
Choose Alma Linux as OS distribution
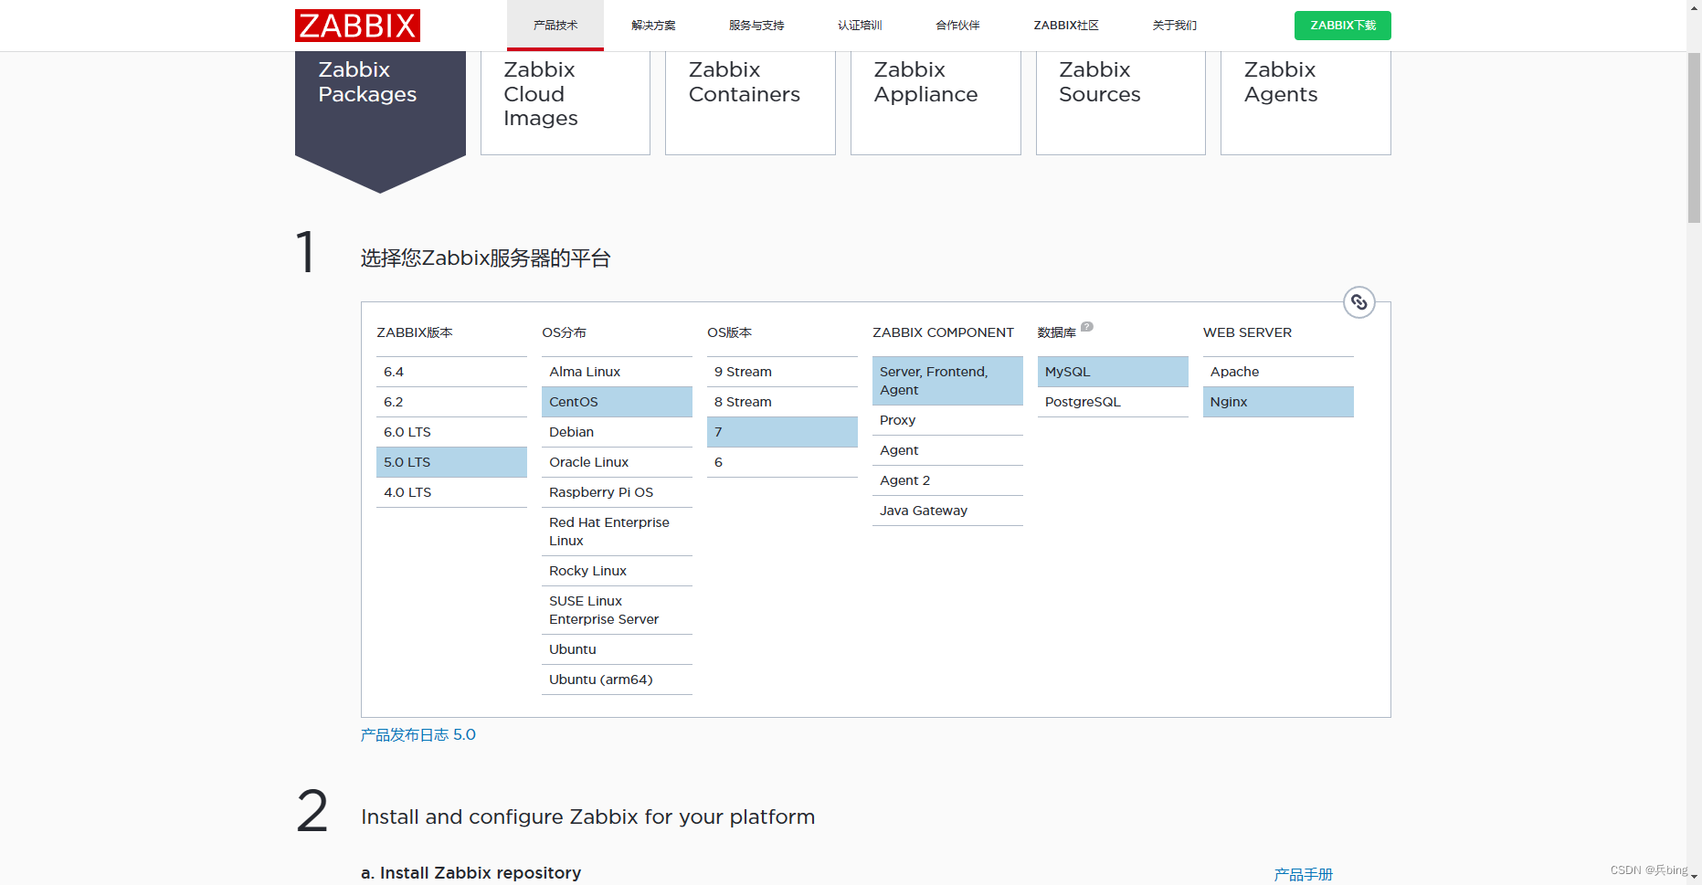point(617,372)
